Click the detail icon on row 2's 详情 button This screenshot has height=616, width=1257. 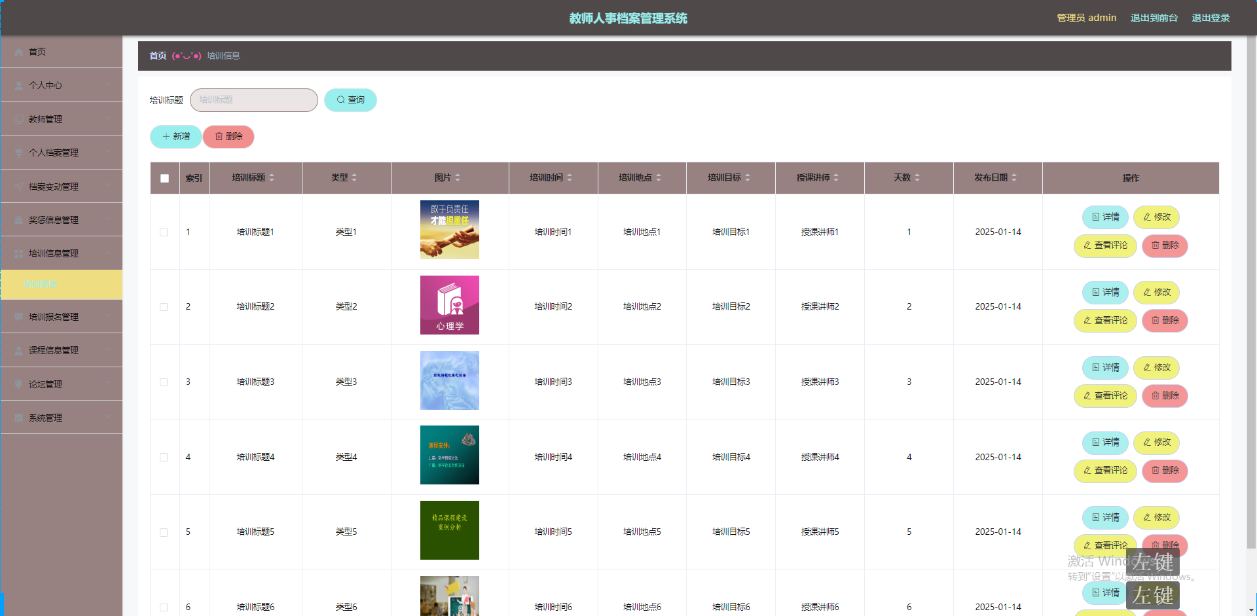click(x=1095, y=293)
